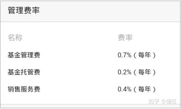
Task: Click 费率 in the 管理费率 panel title
Action: coord(32,10)
